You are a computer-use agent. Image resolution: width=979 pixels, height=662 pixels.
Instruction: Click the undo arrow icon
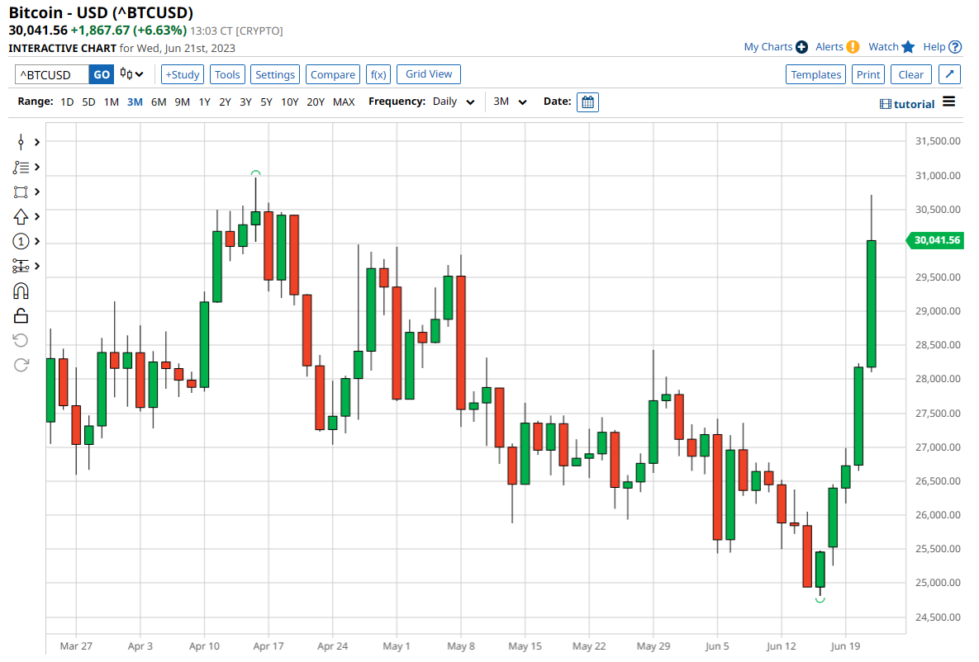click(21, 340)
